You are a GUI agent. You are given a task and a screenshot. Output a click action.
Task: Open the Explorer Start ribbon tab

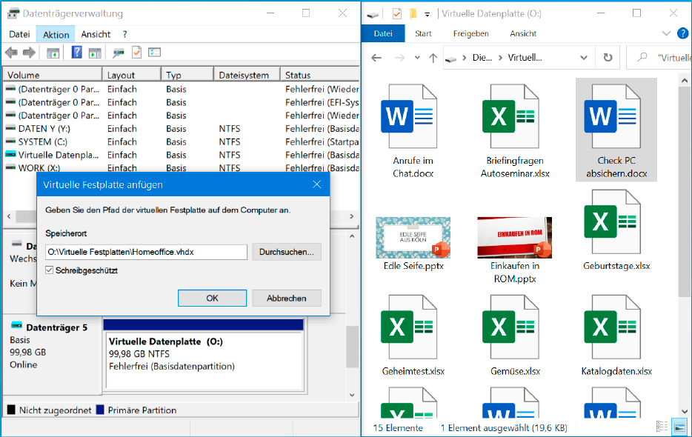pyautogui.click(x=423, y=33)
